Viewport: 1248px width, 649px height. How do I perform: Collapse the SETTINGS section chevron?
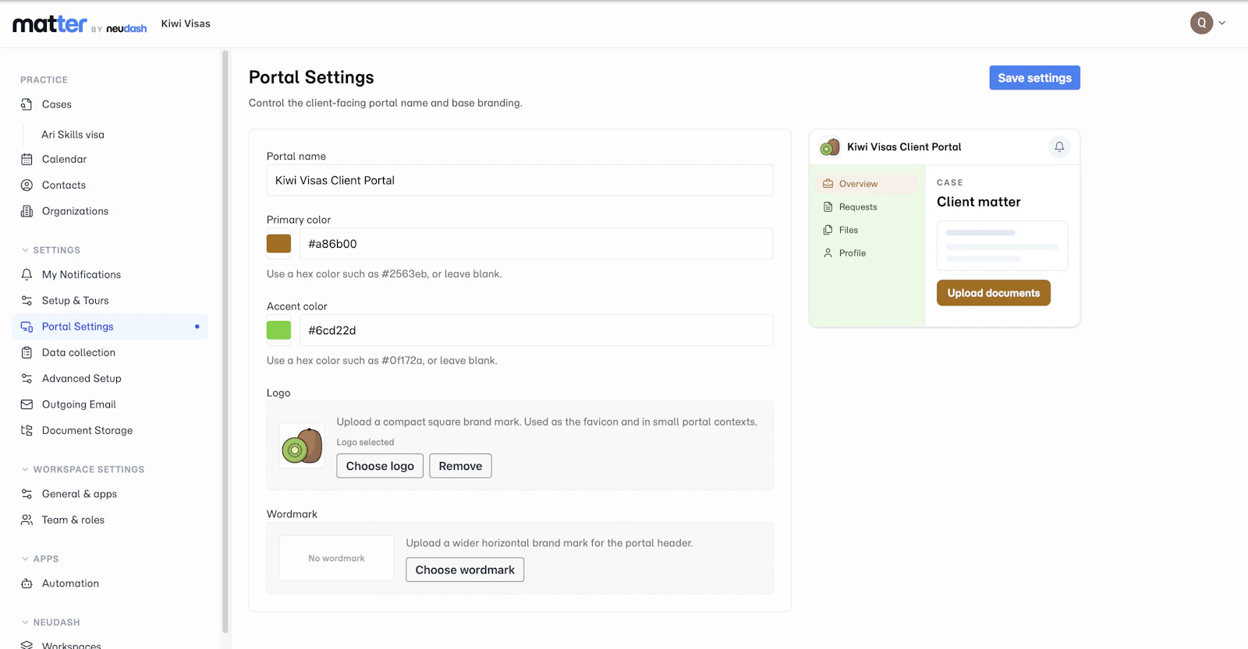tap(25, 250)
